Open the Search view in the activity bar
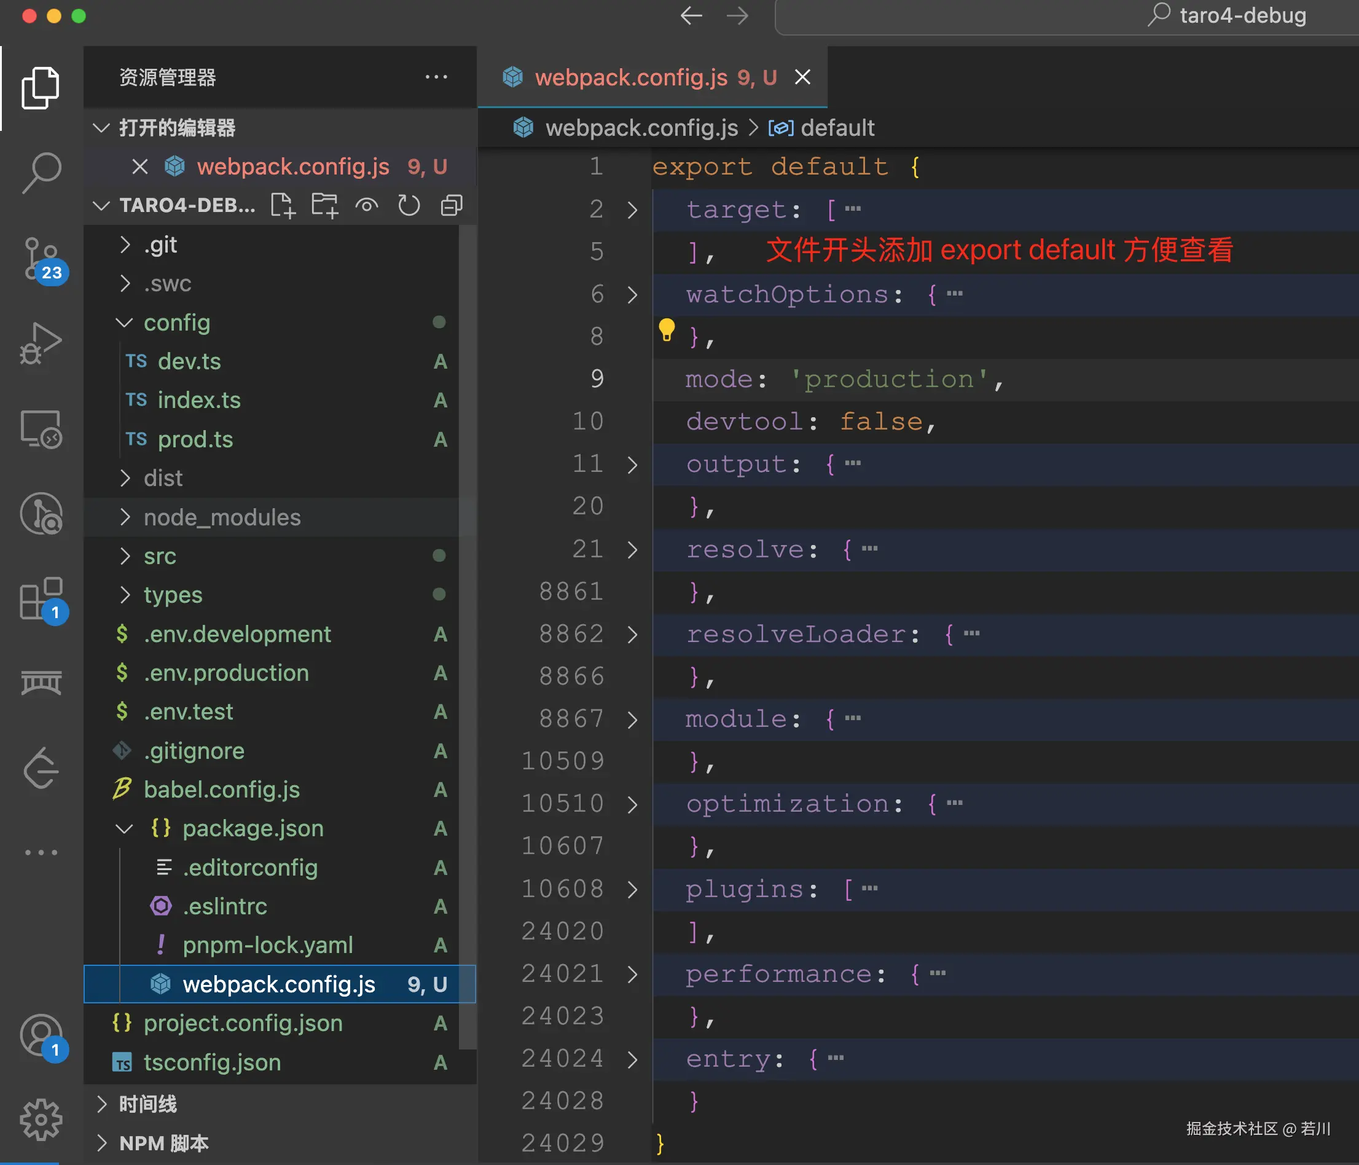 point(41,173)
